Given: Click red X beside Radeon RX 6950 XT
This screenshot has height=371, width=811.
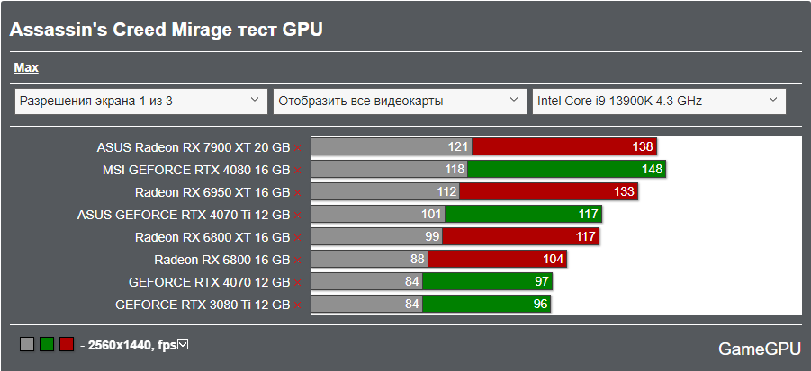Looking at the screenshot, I should point(298,192).
